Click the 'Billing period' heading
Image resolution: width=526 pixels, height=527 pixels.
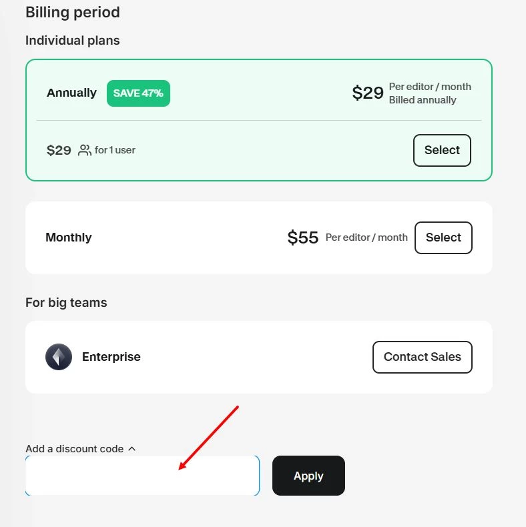73,12
